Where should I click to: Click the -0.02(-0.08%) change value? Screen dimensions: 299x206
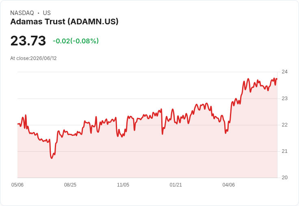(x=76, y=41)
